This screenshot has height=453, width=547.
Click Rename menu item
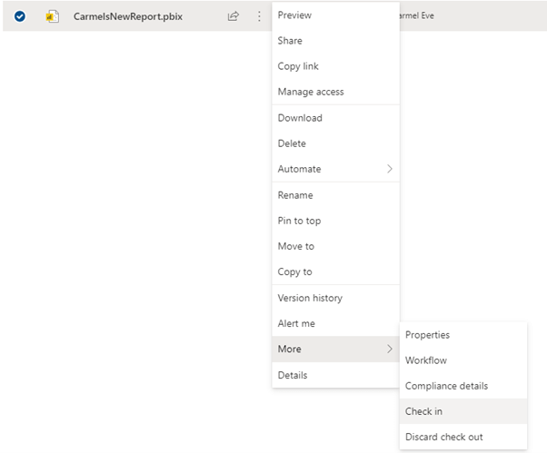pos(295,195)
